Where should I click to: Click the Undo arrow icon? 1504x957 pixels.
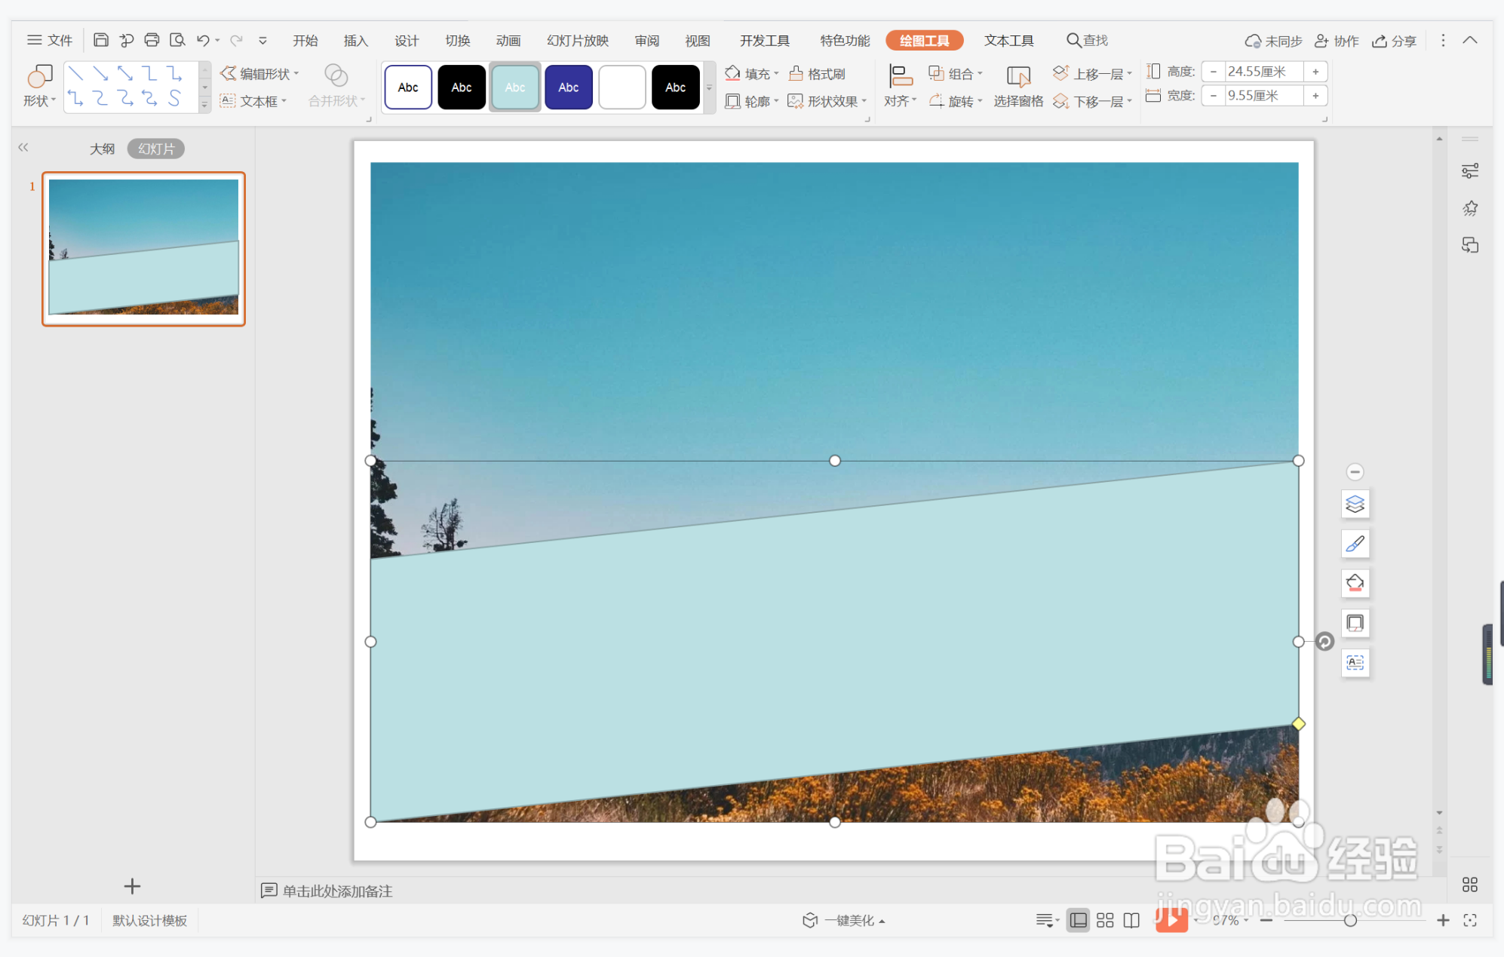(203, 40)
